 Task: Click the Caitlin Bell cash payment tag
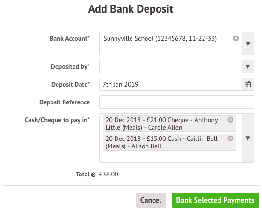tap(169, 142)
